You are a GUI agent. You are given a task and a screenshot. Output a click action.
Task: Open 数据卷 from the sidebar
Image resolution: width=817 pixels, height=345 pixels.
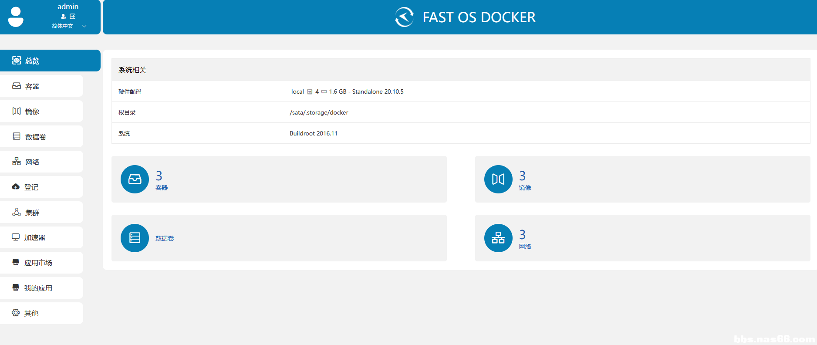pos(41,137)
